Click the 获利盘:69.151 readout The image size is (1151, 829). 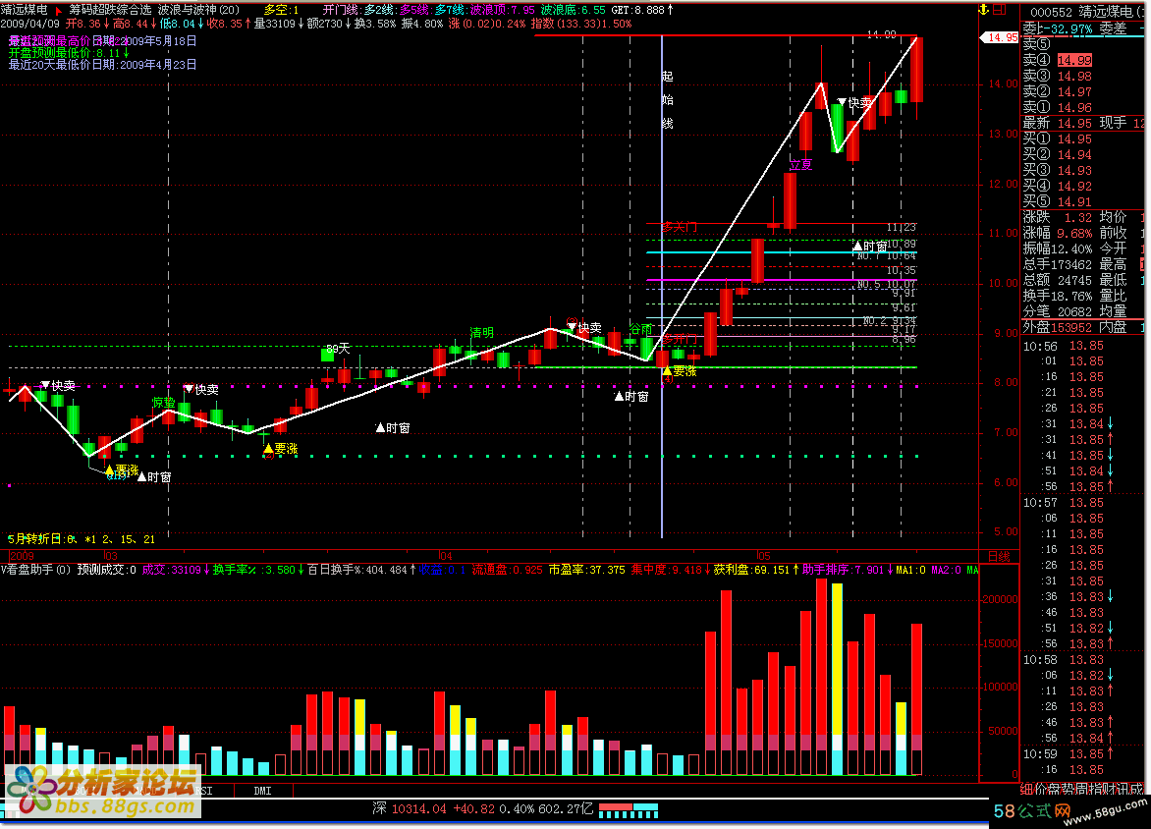point(756,570)
